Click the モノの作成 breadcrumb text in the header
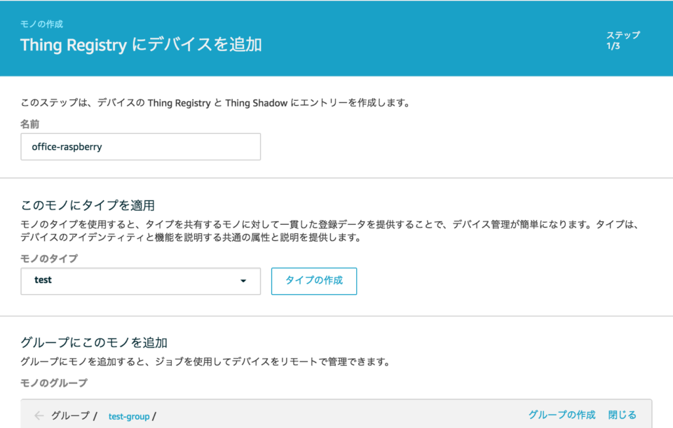This screenshot has height=428, width=673. (x=41, y=24)
